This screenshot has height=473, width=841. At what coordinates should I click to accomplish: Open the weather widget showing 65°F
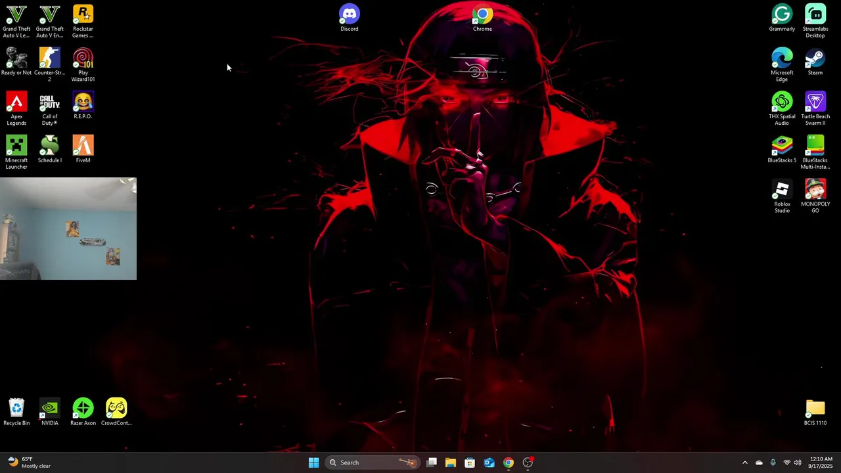tap(29, 462)
